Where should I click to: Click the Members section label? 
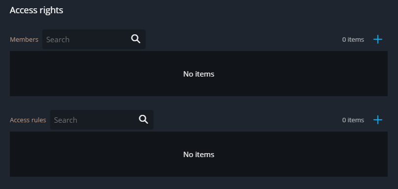tap(24, 40)
